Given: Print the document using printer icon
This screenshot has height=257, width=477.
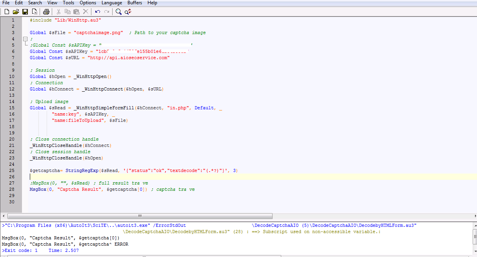Looking at the screenshot, I should [46, 12].
